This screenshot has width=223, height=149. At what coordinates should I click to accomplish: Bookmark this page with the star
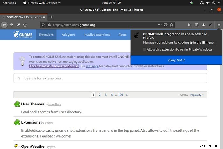(171, 25)
